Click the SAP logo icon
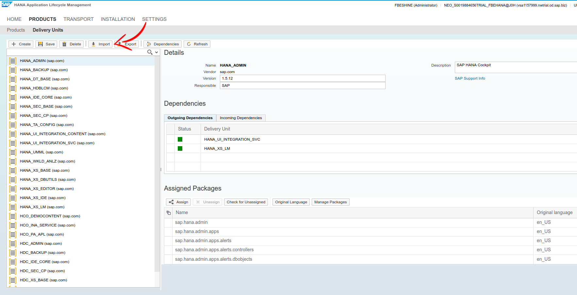Image resolution: width=577 pixels, height=295 pixels. (7, 4)
